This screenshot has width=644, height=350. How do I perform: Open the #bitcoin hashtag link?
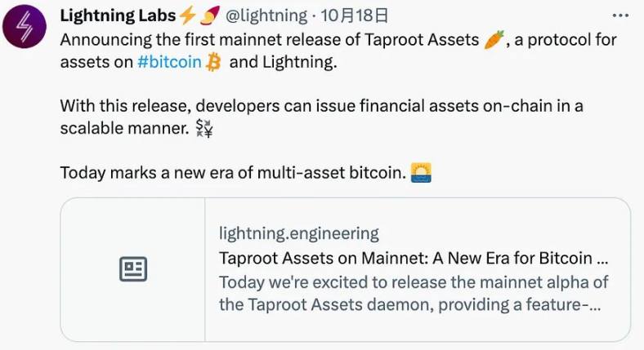[169, 62]
